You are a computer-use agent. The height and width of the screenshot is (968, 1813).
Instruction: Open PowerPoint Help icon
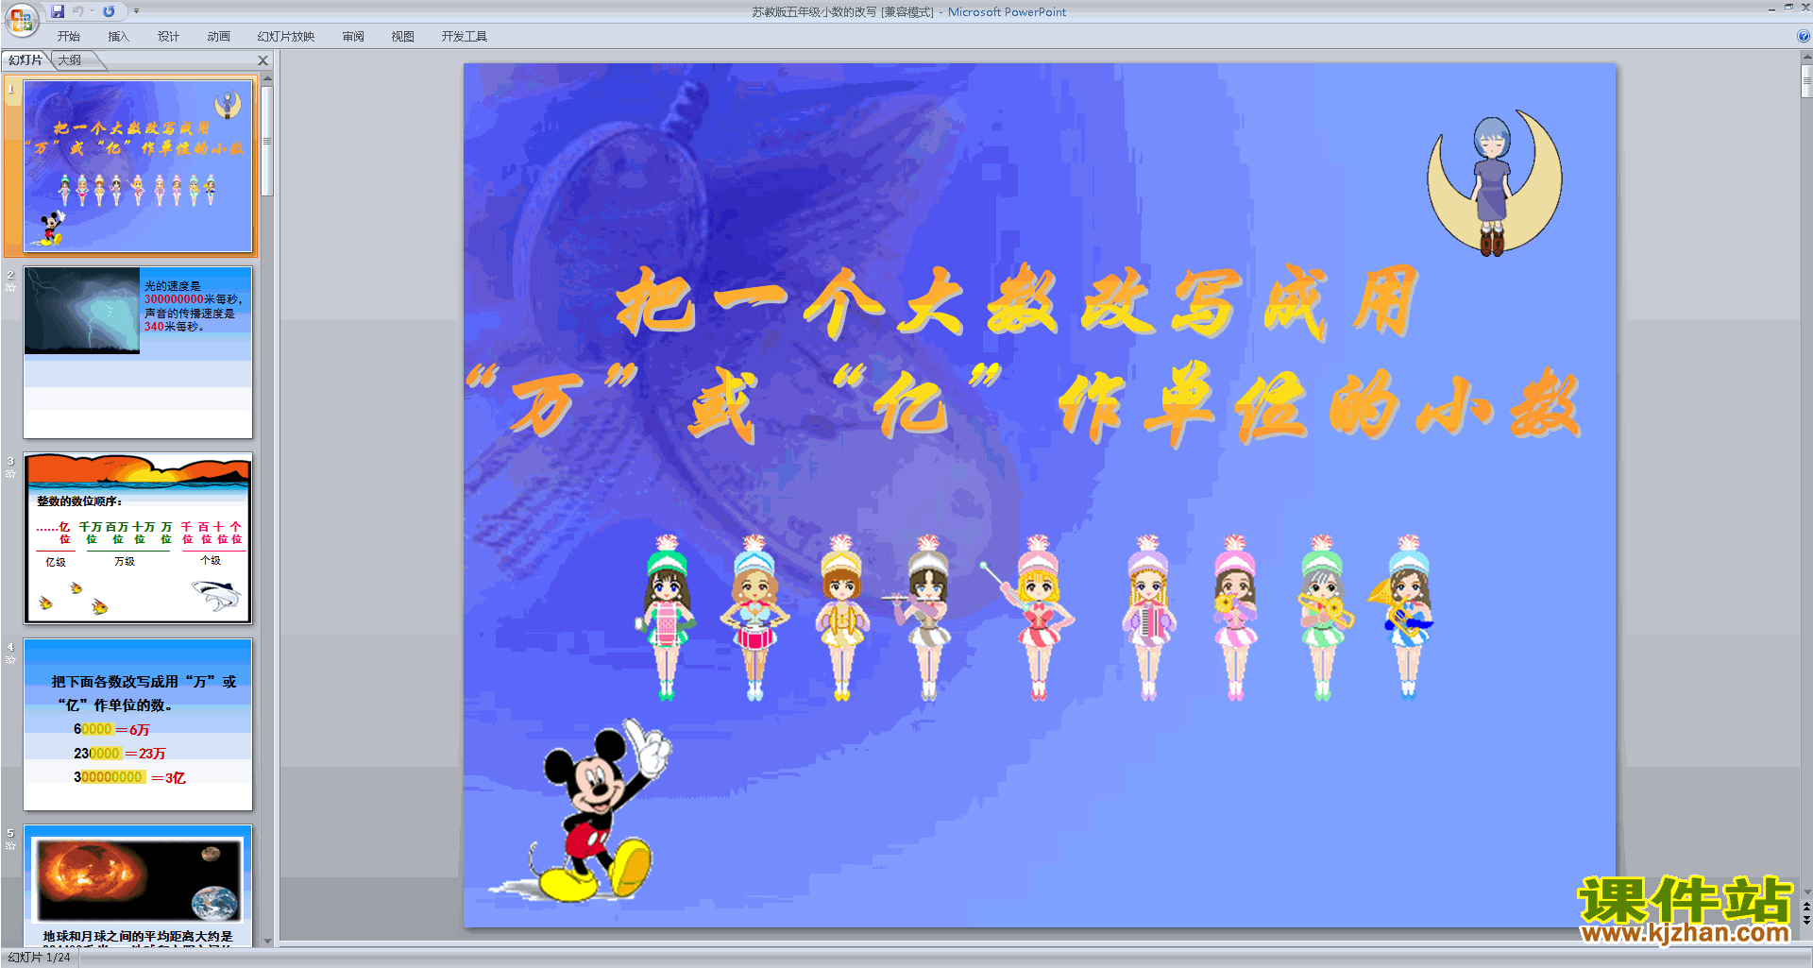coord(1803,37)
